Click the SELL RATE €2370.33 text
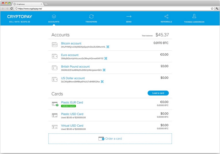This screenshot has height=154, width=220. click(x=20, y=22)
